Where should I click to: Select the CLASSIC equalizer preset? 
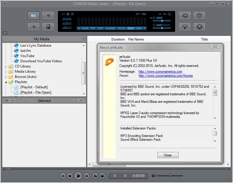(x=111, y=28)
